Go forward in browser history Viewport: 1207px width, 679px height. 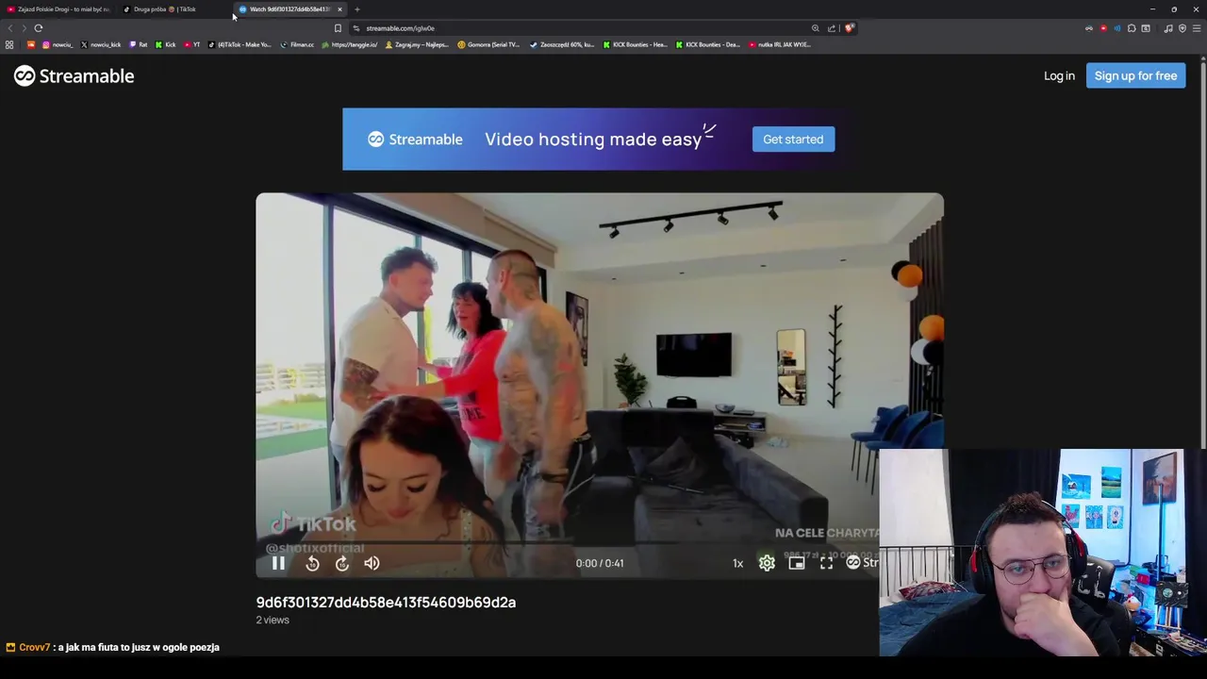[x=24, y=28]
